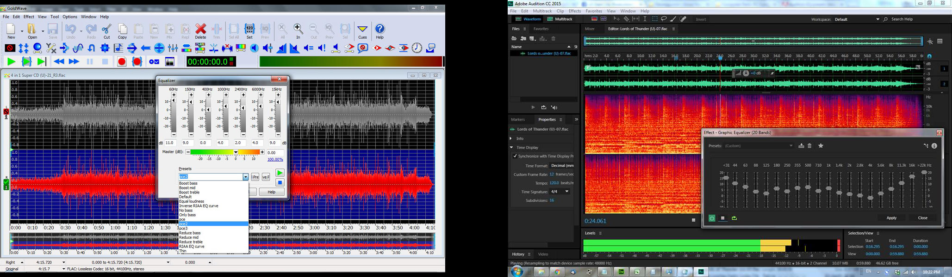Toggle auto-play speaker icon in Files panel
This screenshot has height=277, width=952.
[x=554, y=107]
